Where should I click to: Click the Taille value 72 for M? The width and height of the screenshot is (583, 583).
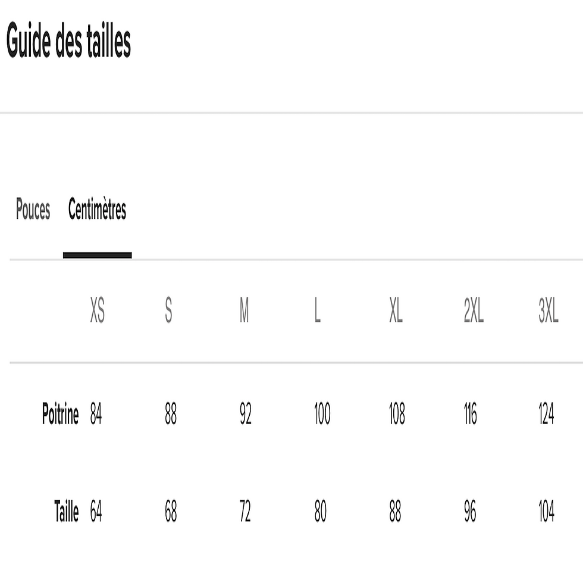point(245,511)
